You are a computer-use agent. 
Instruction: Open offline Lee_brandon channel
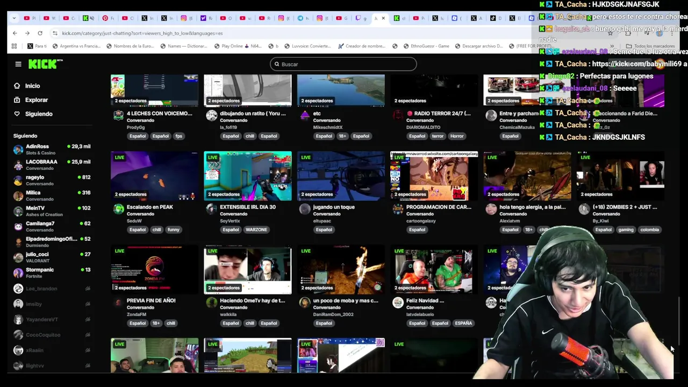click(x=52, y=289)
